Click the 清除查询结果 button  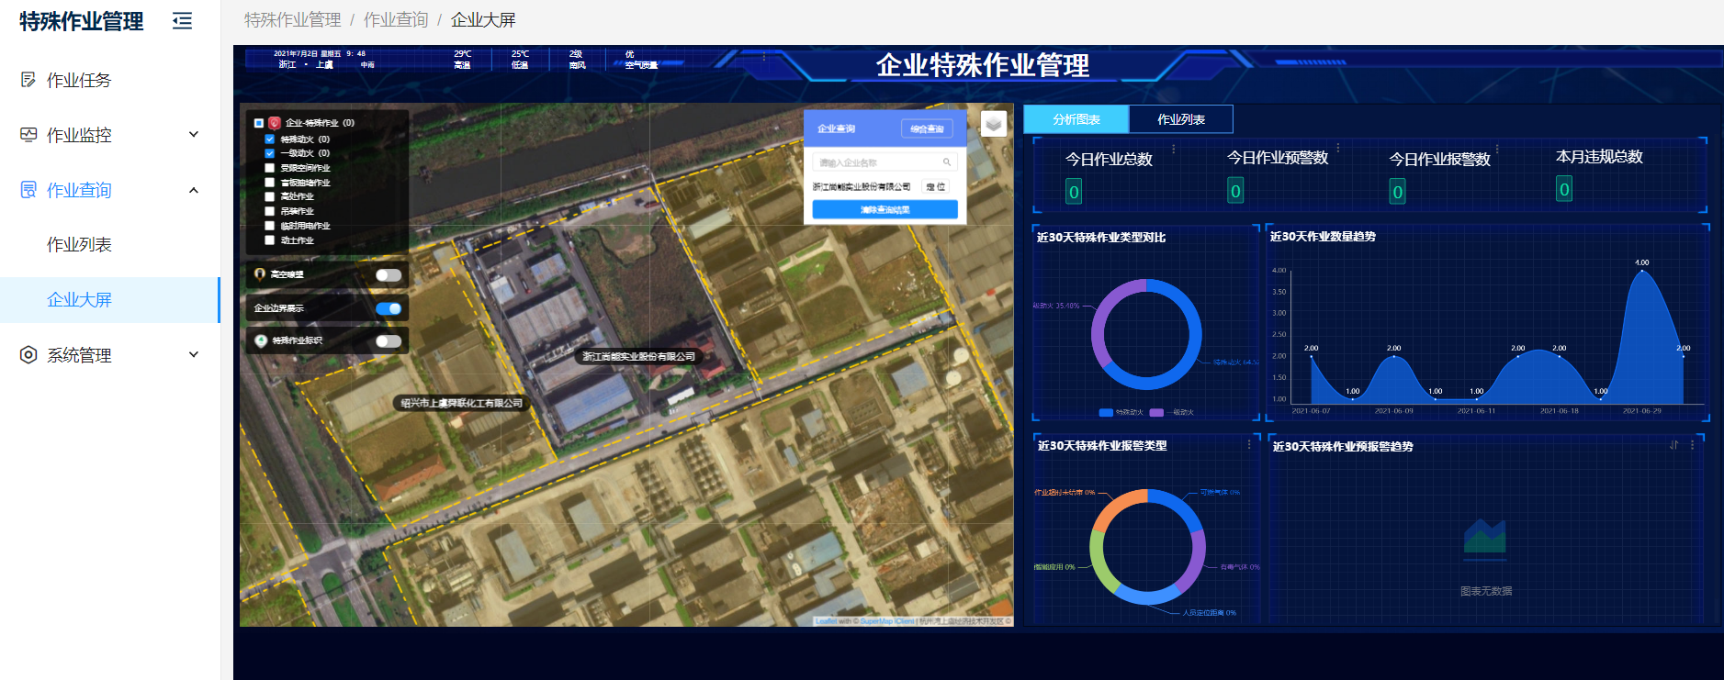tap(885, 210)
